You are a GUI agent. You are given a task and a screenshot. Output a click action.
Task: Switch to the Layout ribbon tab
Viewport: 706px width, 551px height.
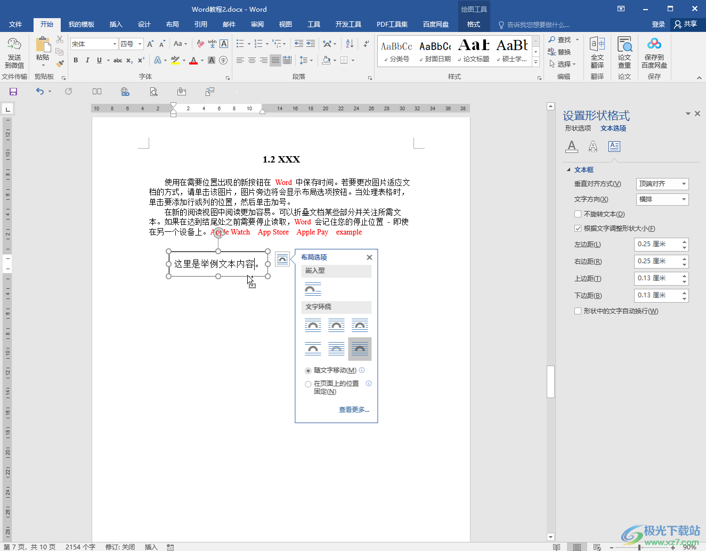(x=172, y=25)
